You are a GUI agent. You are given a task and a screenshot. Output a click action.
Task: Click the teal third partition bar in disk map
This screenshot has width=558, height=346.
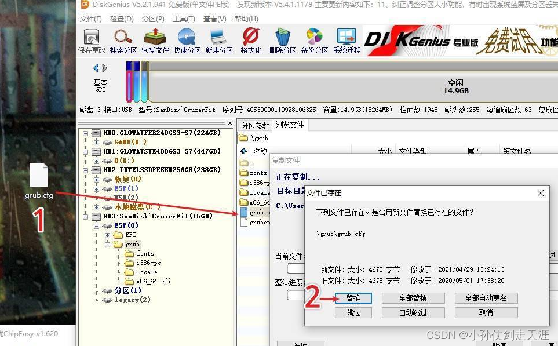(x=144, y=82)
